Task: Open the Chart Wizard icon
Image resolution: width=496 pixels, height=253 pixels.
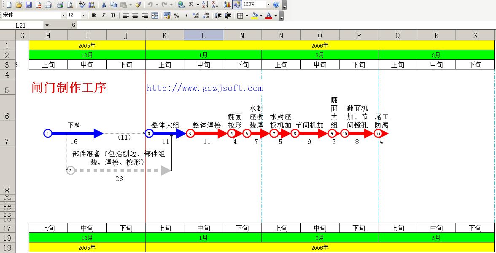Action: coord(227,5)
